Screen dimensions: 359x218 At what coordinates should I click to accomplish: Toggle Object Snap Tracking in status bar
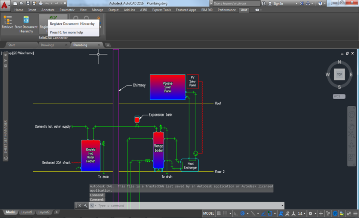264,214
